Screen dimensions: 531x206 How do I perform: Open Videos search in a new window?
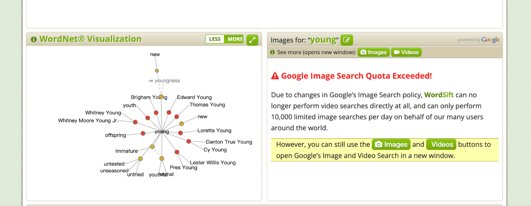(406, 52)
